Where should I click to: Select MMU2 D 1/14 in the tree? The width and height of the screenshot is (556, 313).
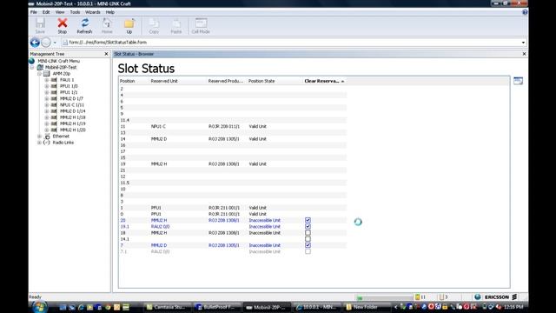point(73,111)
